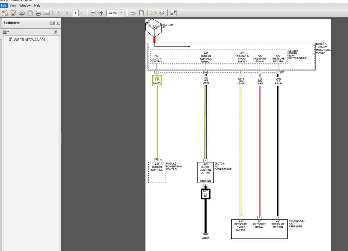Viewport: 348px width, 251px height.
Task: Click the send by email envelope icon
Action: pyautogui.click(x=47, y=13)
